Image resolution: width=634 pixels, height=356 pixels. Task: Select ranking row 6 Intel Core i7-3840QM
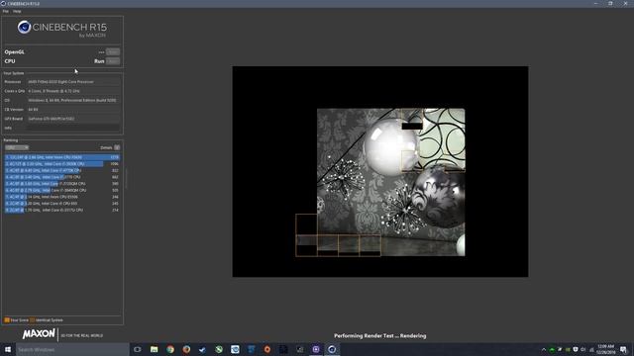(62, 190)
